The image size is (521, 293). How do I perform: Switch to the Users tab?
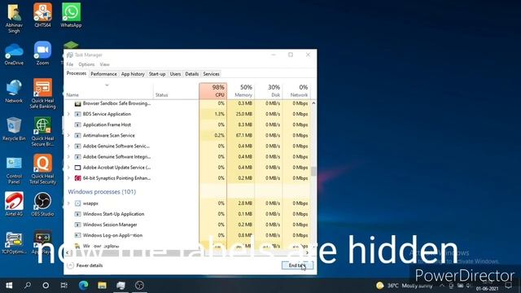coord(176,74)
